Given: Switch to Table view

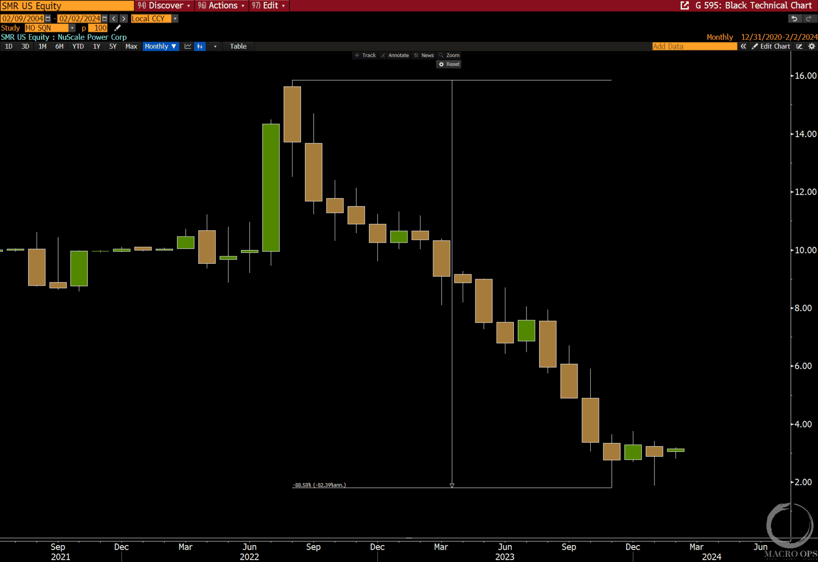Looking at the screenshot, I should [238, 46].
